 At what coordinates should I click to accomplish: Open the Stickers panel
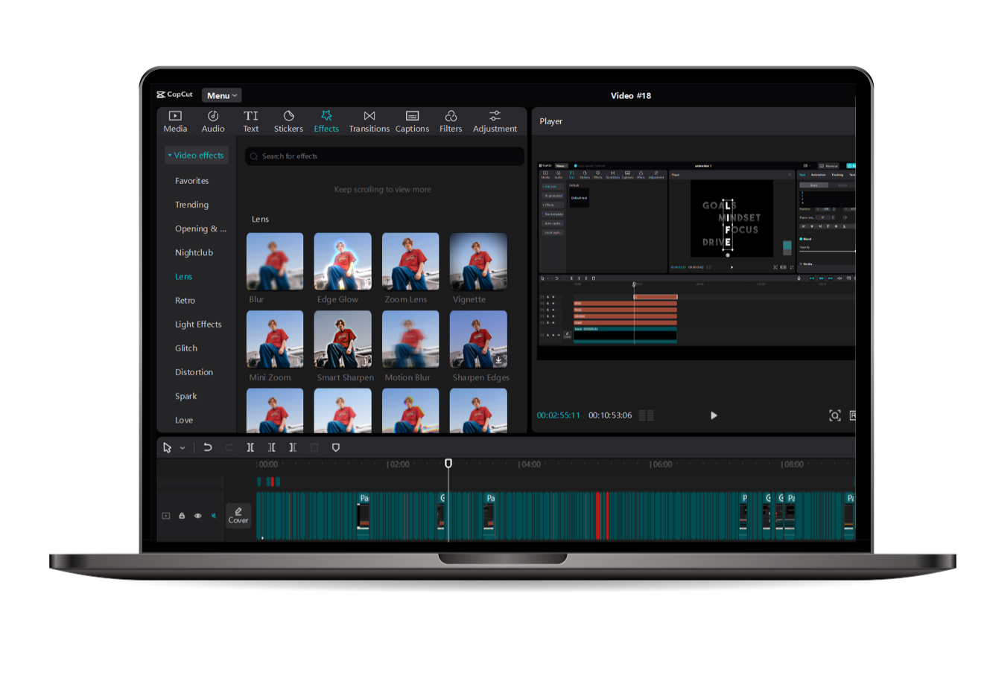tap(288, 121)
